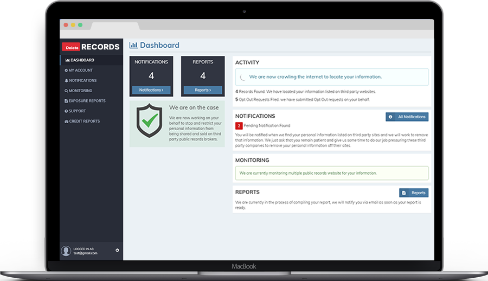Open Exposure Reports in the sidebar
The height and width of the screenshot is (281, 488).
click(x=85, y=101)
